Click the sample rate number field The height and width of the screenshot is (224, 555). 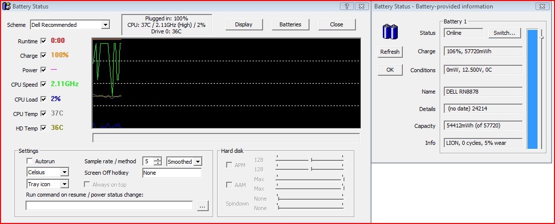pyautogui.click(x=148, y=162)
